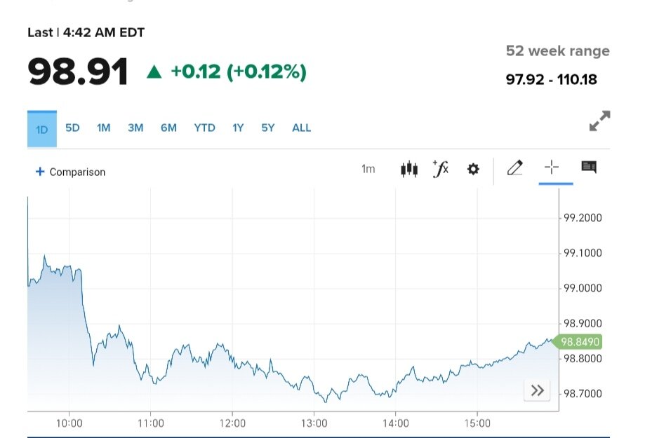Toggle the crosshair tool
645x438 pixels.
click(x=552, y=167)
